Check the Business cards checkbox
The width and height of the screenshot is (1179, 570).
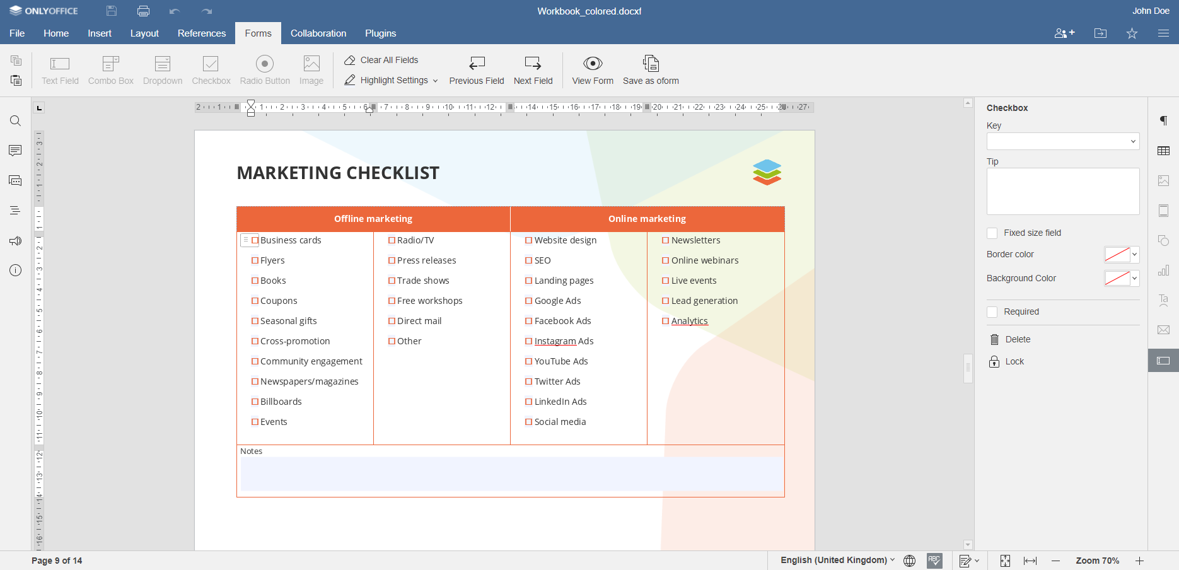[x=254, y=240]
